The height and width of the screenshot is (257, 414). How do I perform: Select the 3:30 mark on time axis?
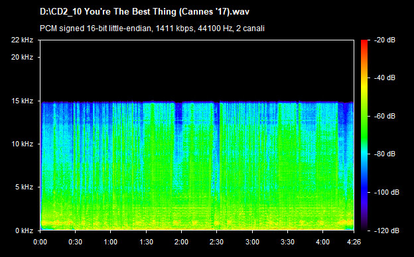point(287,242)
